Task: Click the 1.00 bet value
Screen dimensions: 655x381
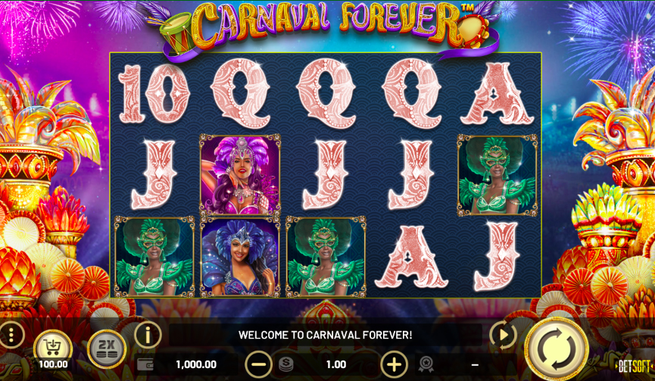Action: pyautogui.click(x=336, y=364)
